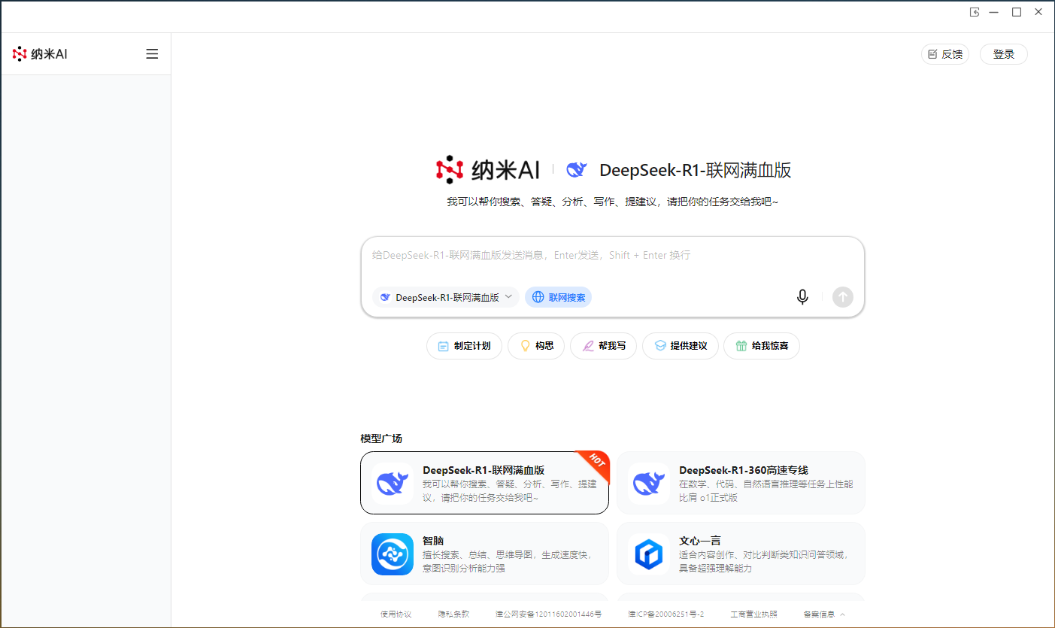
Task: Maximize the 纳米AI window
Action: tap(1017, 12)
